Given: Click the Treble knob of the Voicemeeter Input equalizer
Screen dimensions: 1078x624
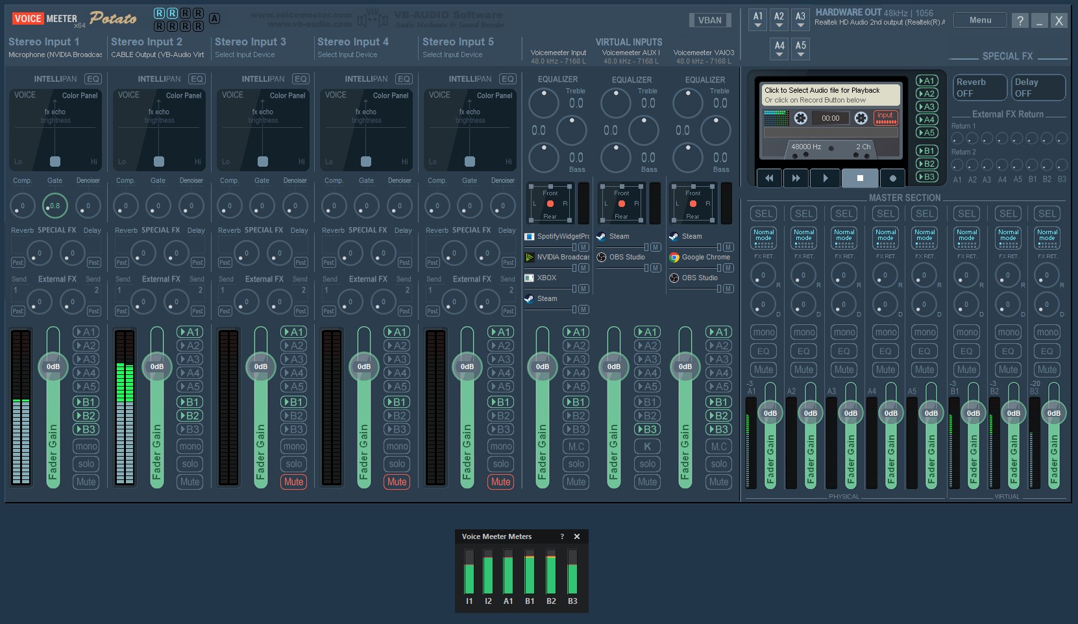Looking at the screenshot, I should (544, 103).
